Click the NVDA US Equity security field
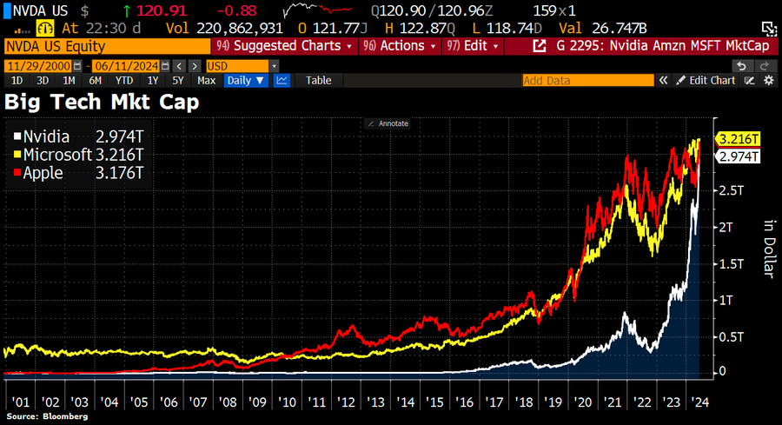Image resolution: width=782 pixels, height=425 pixels. 107,46
